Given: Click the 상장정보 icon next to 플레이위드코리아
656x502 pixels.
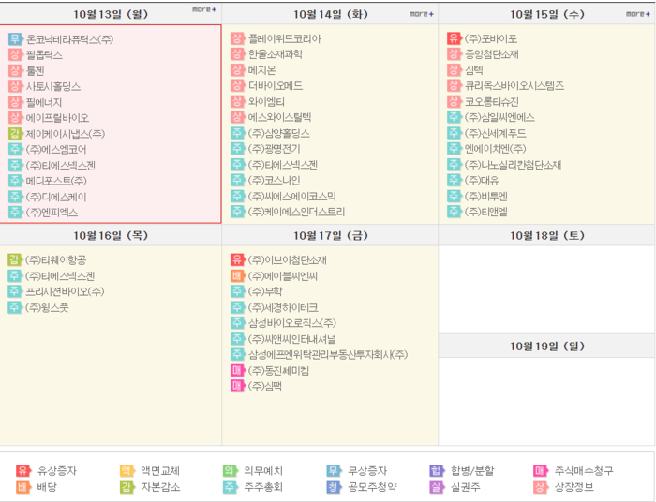Looking at the screenshot, I should [237, 38].
